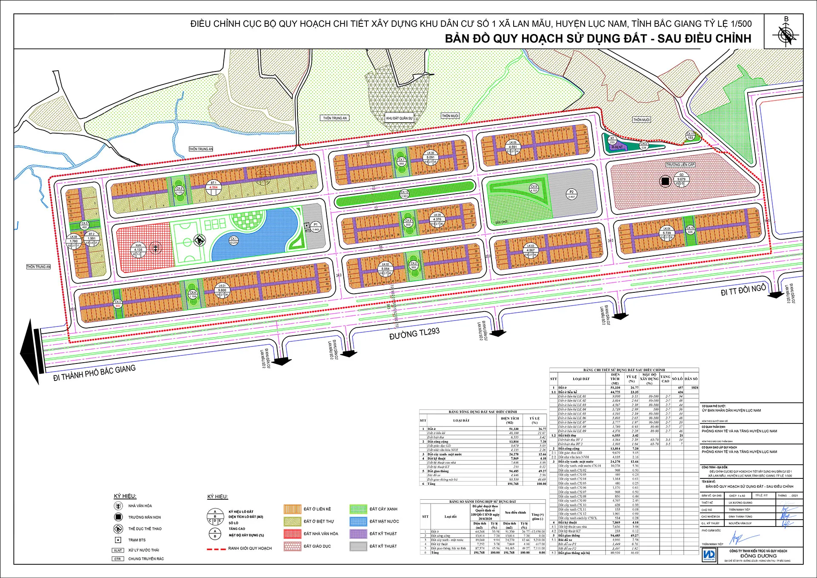Click the Thể Dục Thể Thao legend icon
The image size is (817, 578).
click(118, 529)
